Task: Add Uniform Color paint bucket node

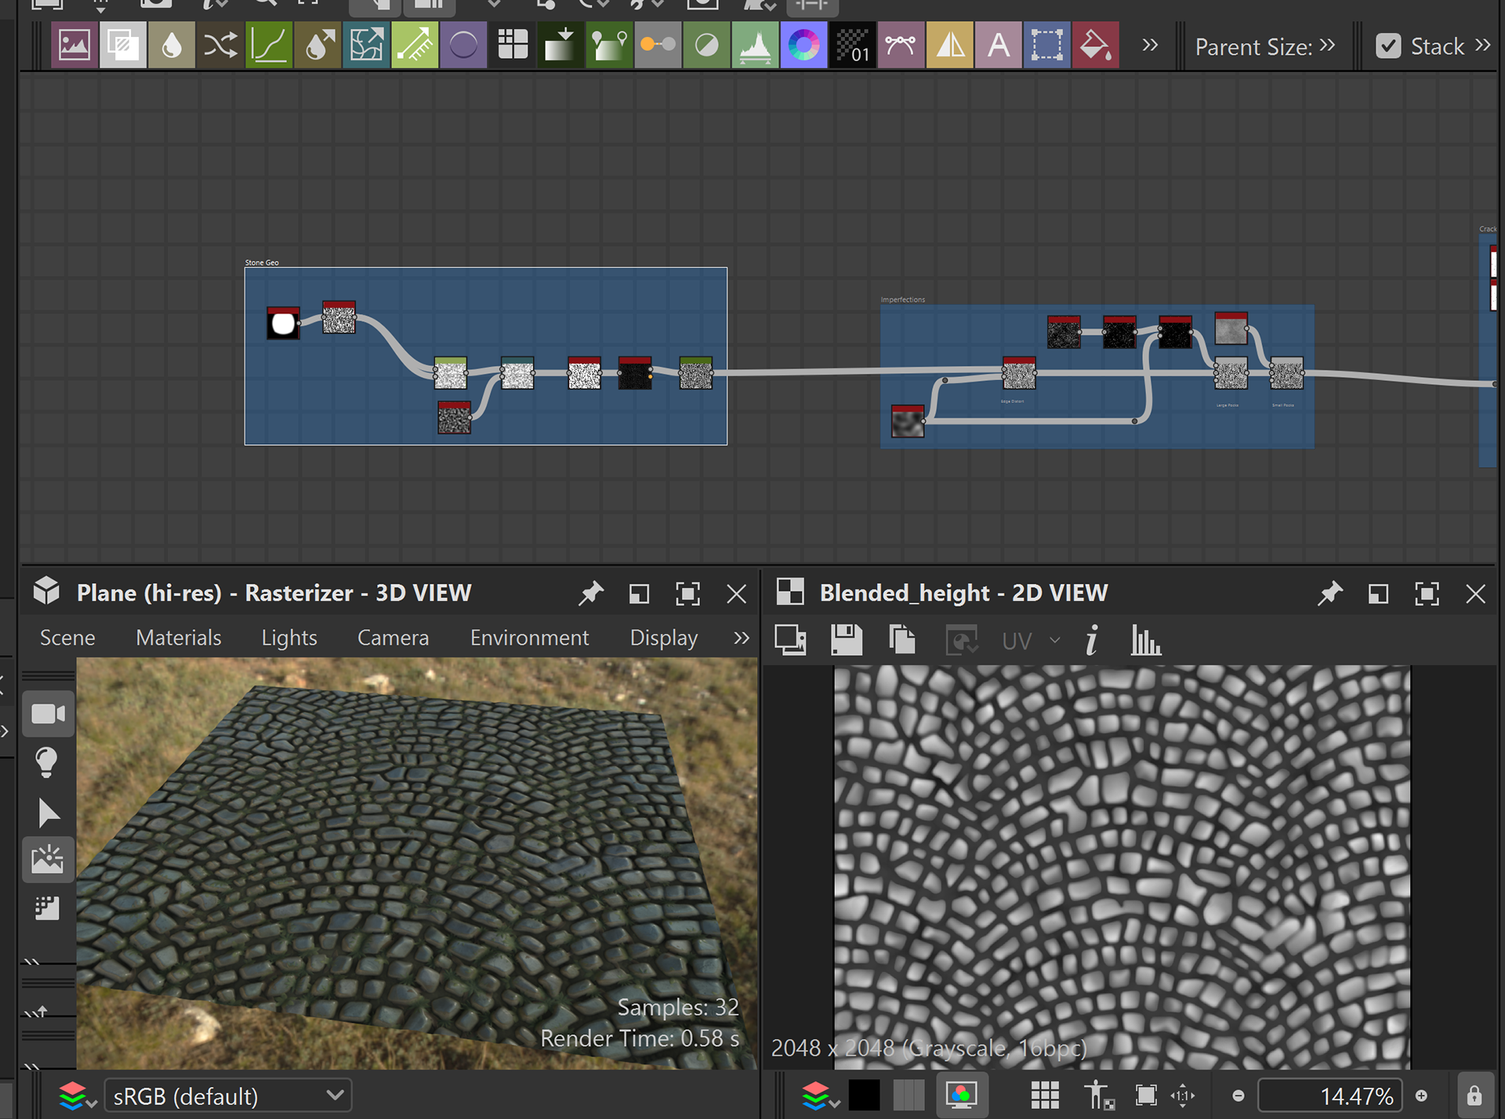Action: [x=1095, y=46]
